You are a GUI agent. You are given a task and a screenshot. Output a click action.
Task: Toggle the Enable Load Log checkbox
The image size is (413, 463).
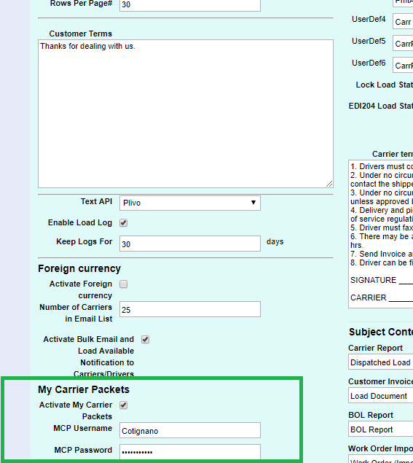click(x=123, y=223)
